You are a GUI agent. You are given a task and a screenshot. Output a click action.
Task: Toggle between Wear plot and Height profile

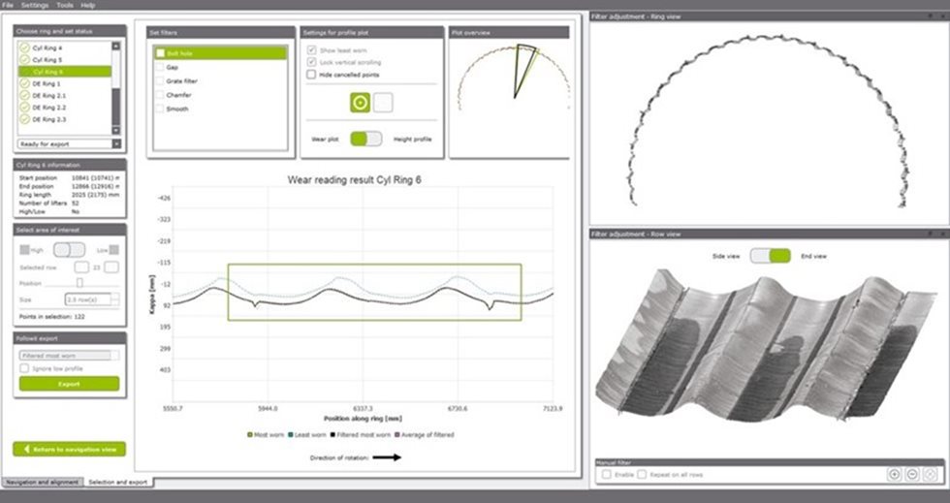pyautogui.click(x=365, y=140)
